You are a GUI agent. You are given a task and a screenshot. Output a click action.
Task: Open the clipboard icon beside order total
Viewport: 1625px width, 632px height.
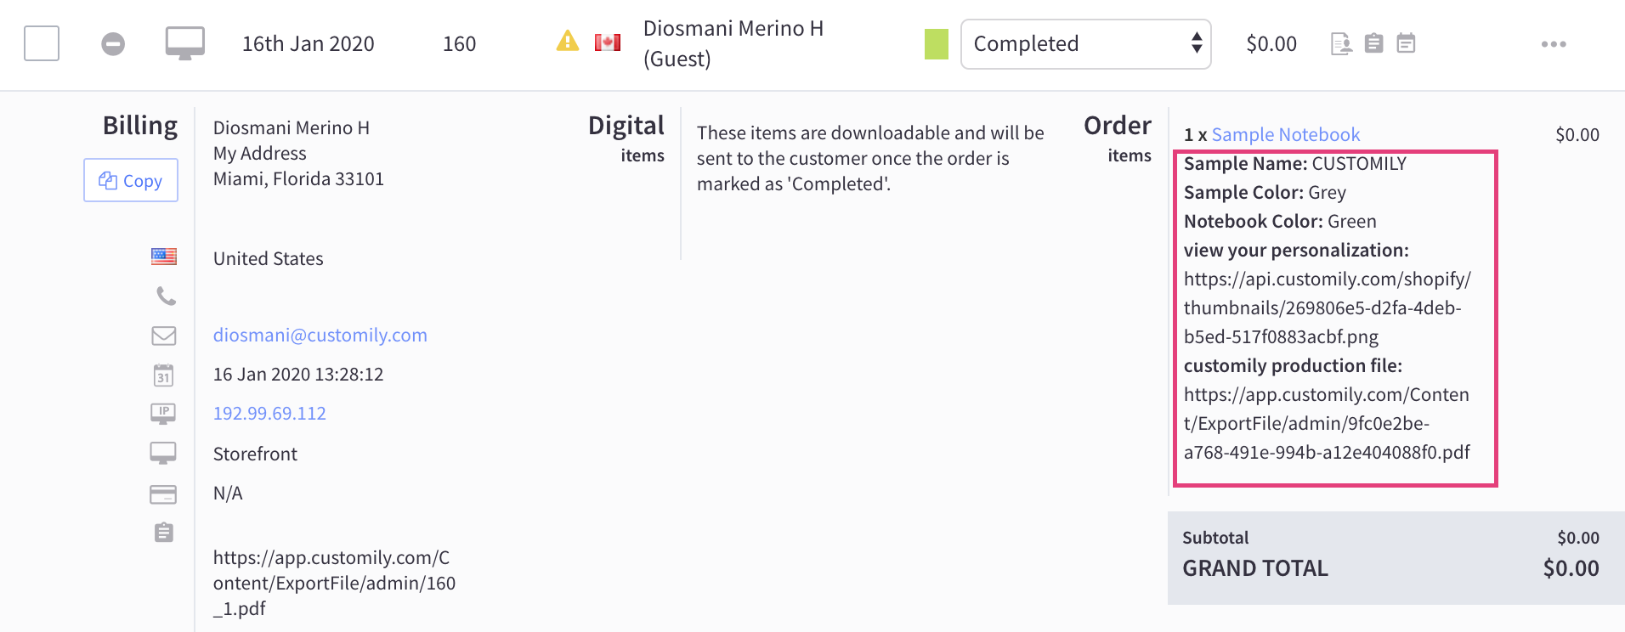click(x=1373, y=43)
